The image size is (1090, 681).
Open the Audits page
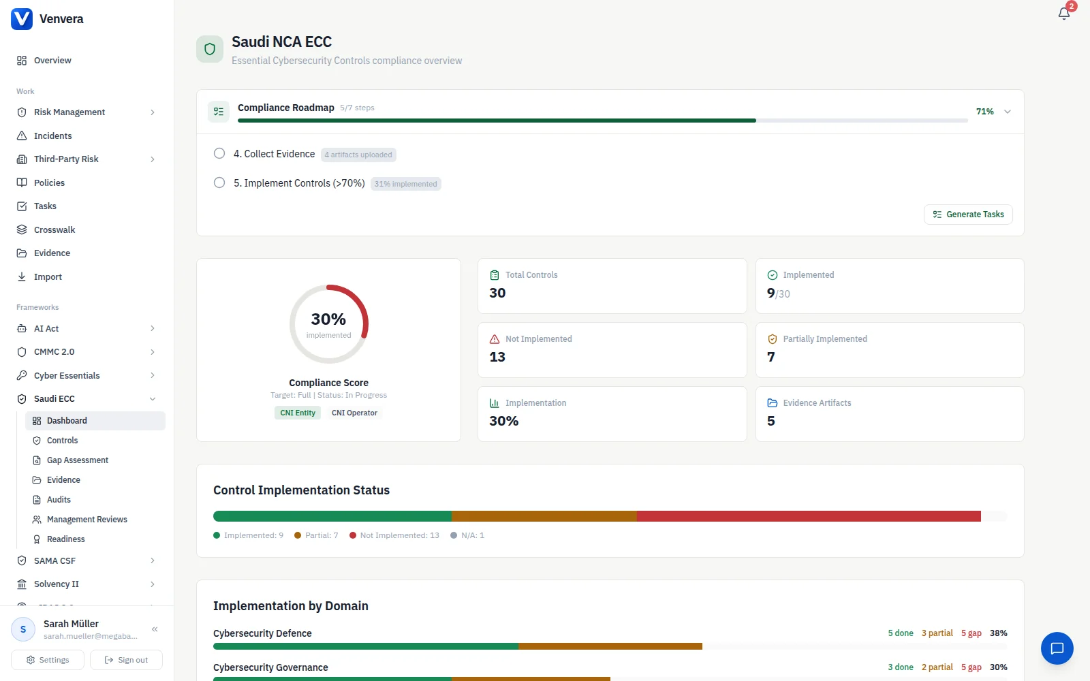click(x=95, y=500)
